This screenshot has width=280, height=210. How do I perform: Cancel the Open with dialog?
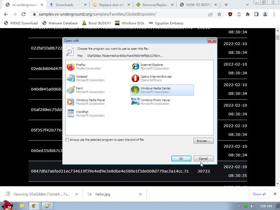coord(203,159)
